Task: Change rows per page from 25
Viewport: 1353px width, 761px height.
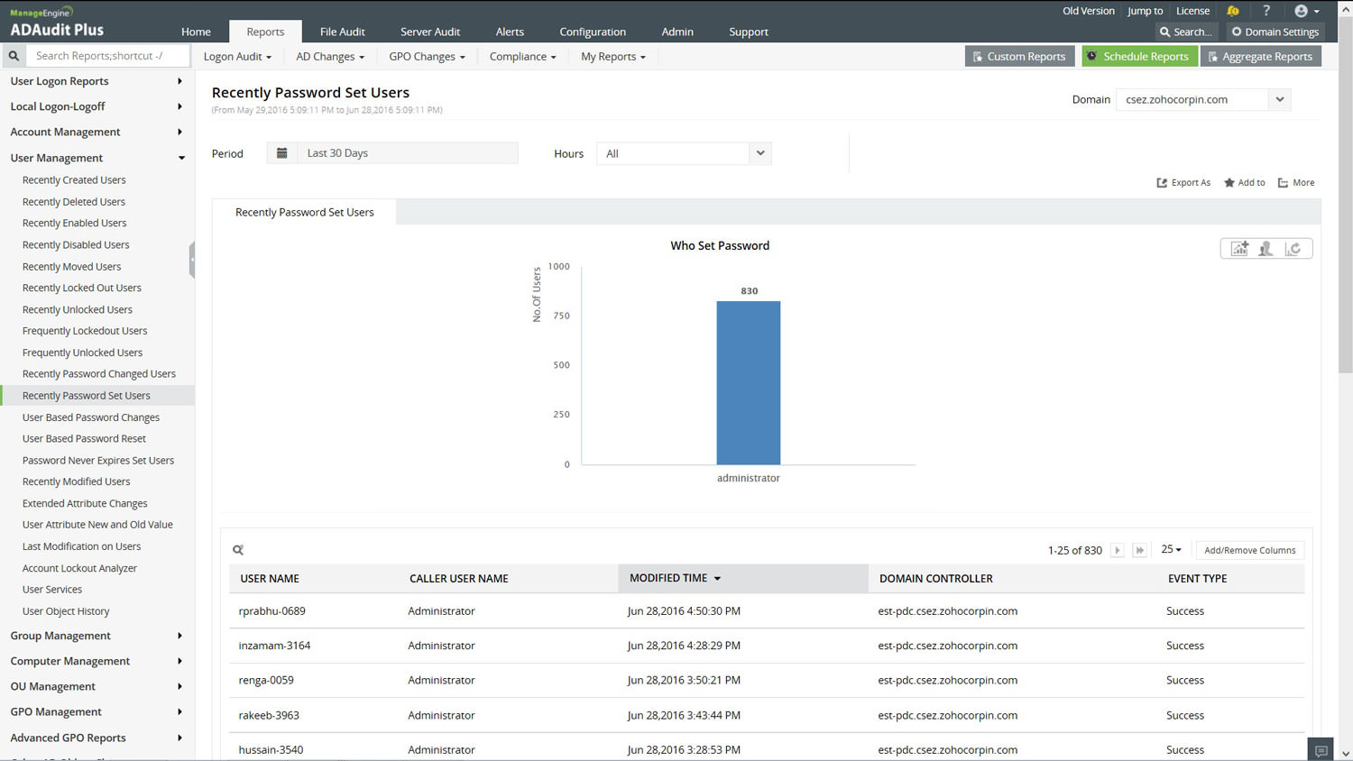Action: click(1171, 550)
